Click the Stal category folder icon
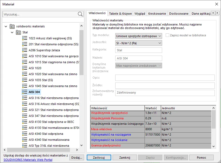Image resolution: width=221 pixels, height=163 pixels. [18, 32]
